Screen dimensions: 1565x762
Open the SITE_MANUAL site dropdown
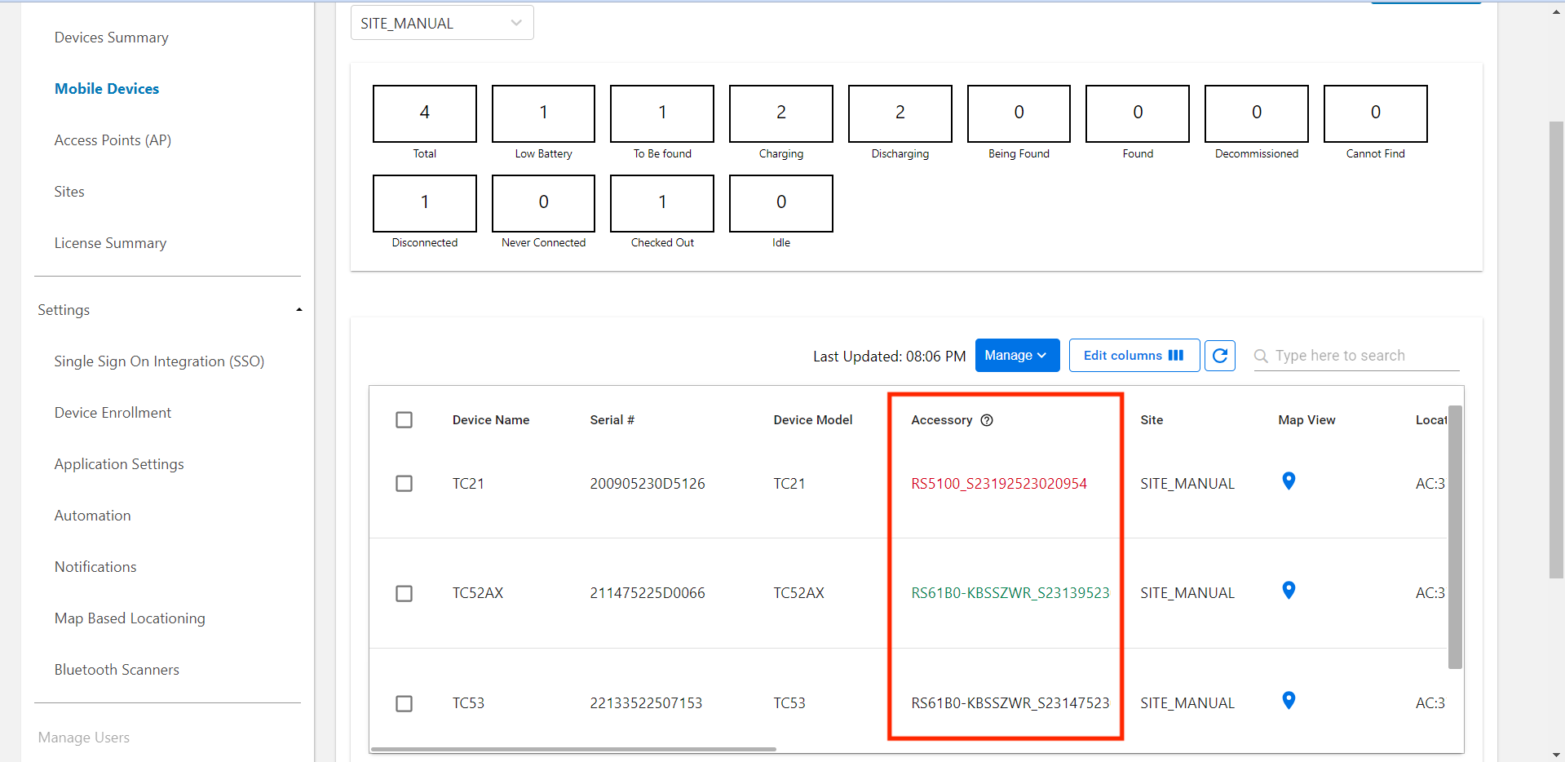tap(442, 23)
